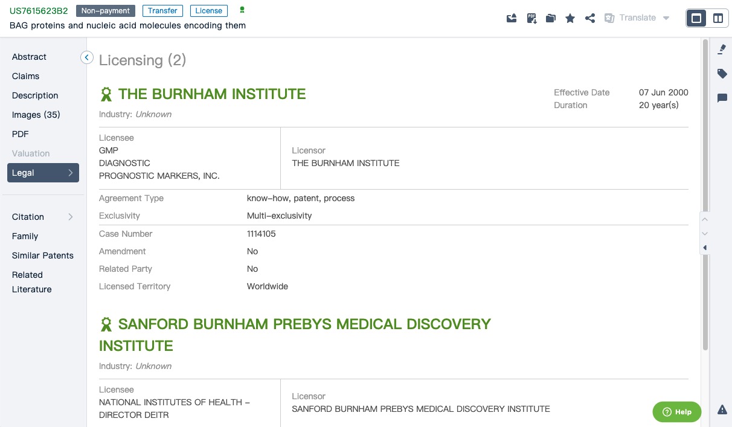The image size is (732, 427).
Task: Download the patent PDF
Action: pos(531,18)
